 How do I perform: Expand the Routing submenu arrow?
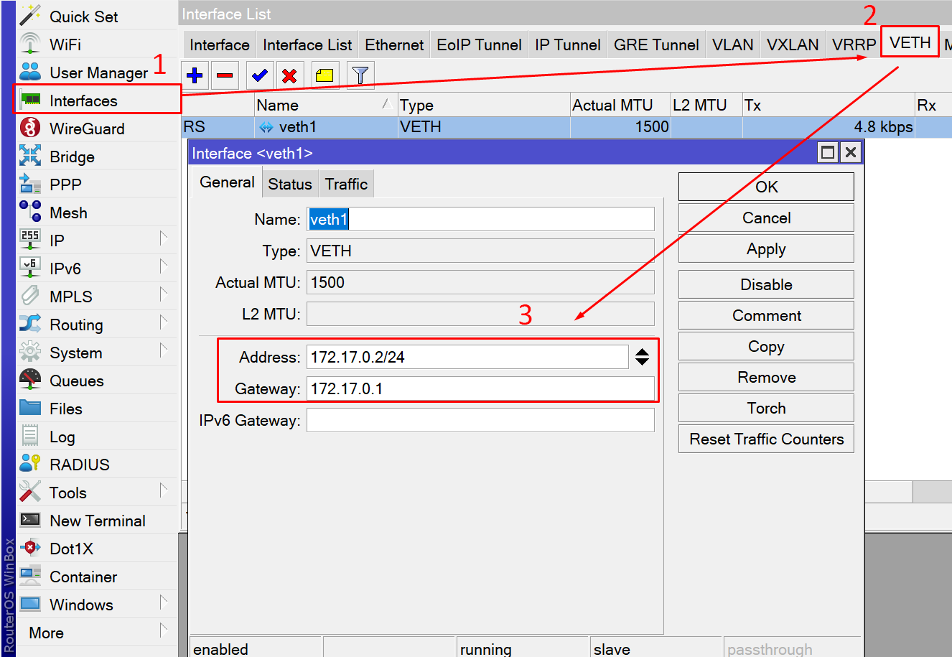(164, 322)
